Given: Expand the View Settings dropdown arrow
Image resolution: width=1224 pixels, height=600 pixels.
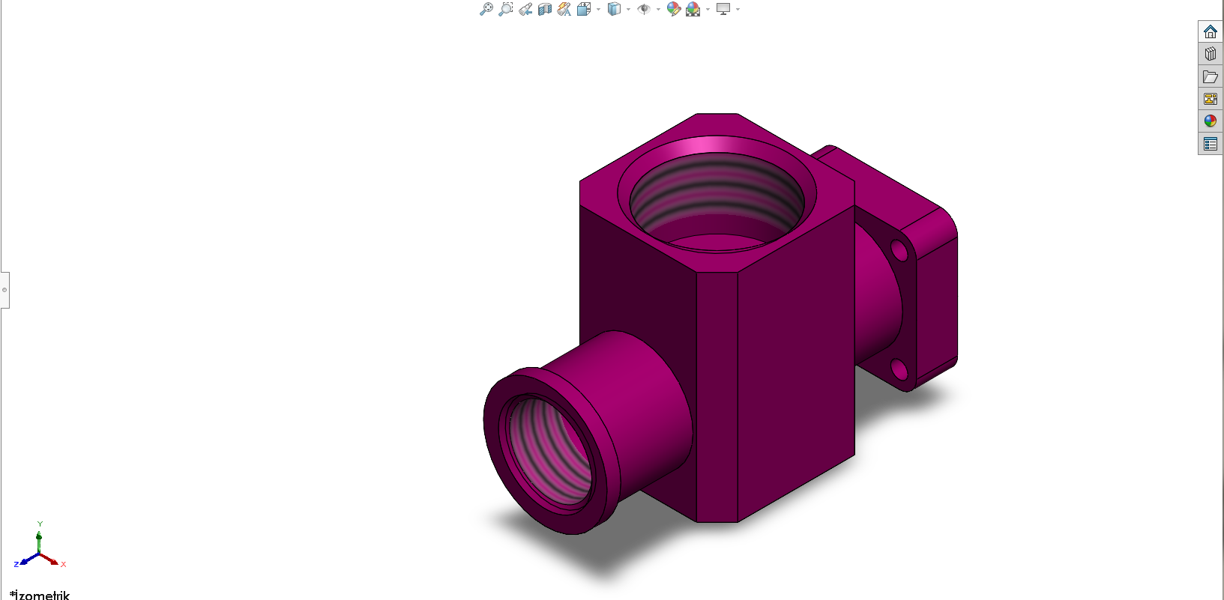Looking at the screenshot, I should tap(738, 9).
